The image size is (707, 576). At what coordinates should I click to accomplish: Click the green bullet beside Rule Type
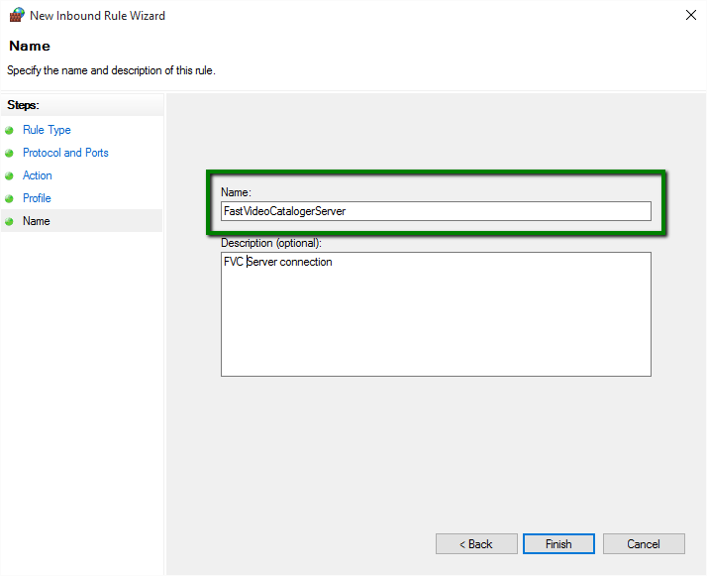coord(10,130)
